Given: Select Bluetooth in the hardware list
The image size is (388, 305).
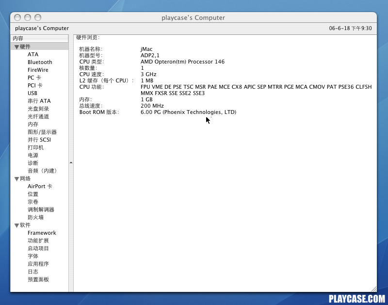Looking at the screenshot, I should pos(40,62).
